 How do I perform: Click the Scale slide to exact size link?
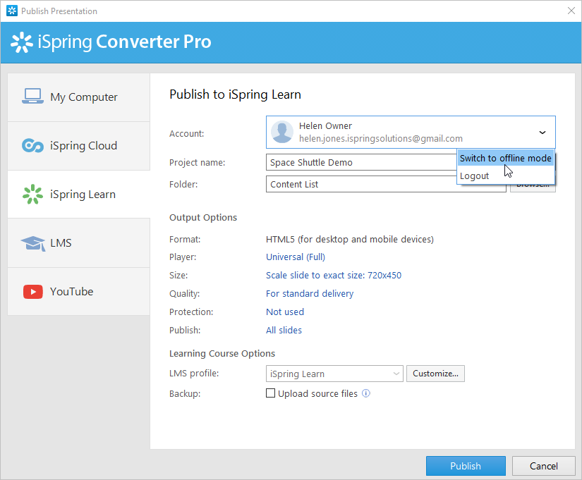[333, 275]
